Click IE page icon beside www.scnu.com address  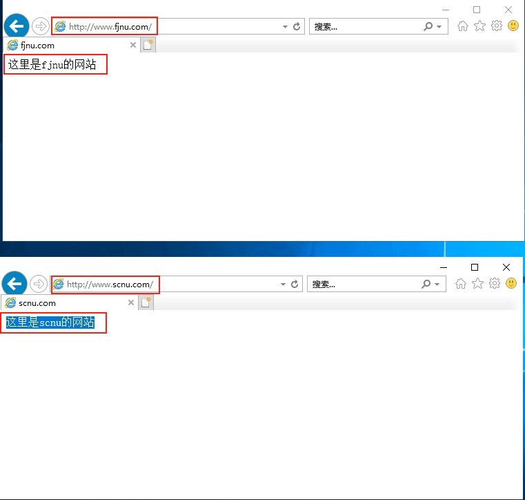coord(58,284)
